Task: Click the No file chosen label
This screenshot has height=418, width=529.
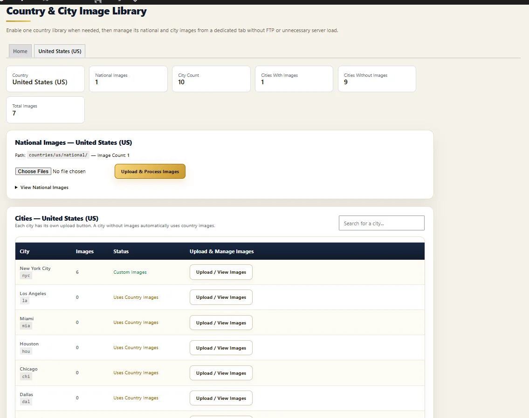Action: pyautogui.click(x=69, y=171)
